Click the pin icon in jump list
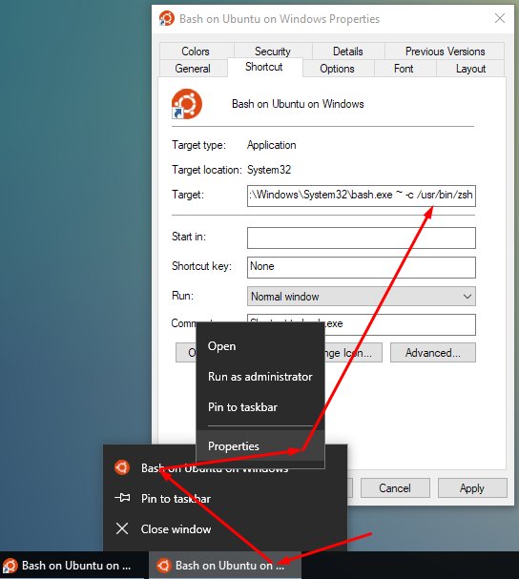 click(x=122, y=498)
